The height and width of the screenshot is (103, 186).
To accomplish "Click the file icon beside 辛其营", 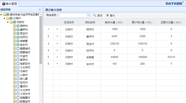I will point(14,41).
